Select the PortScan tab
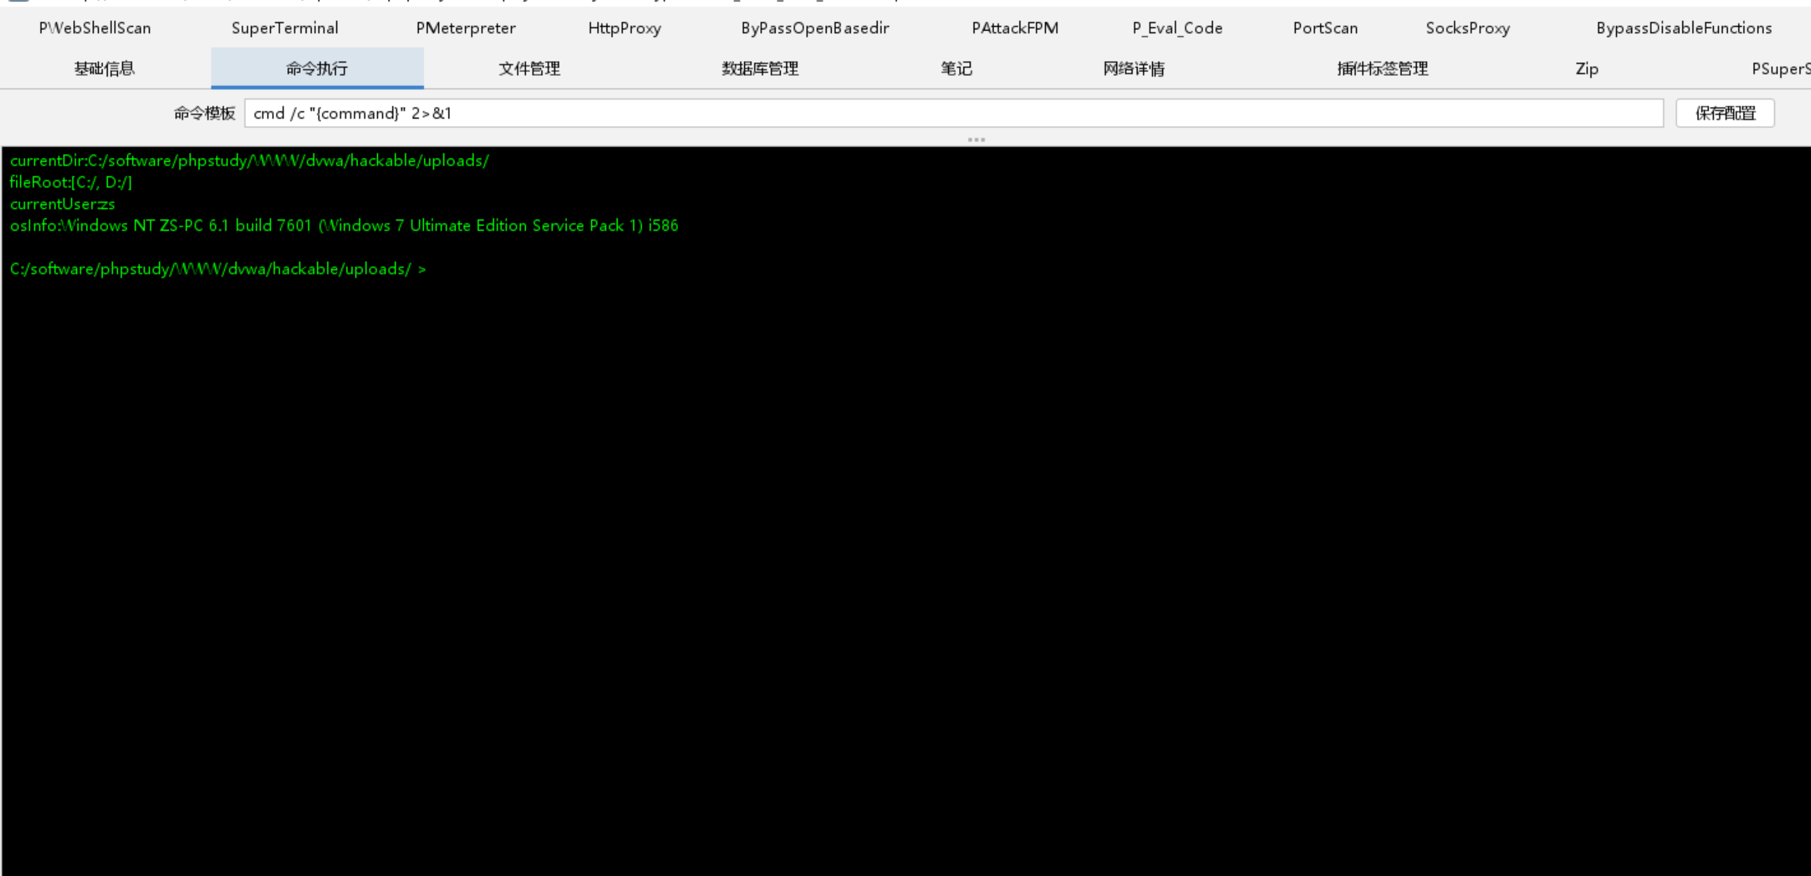The image size is (1811, 876). point(1325,28)
